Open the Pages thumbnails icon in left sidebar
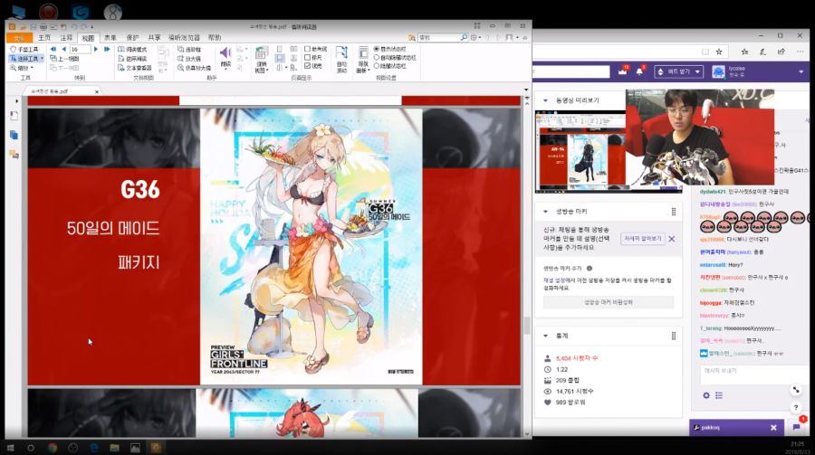 [14, 135]
